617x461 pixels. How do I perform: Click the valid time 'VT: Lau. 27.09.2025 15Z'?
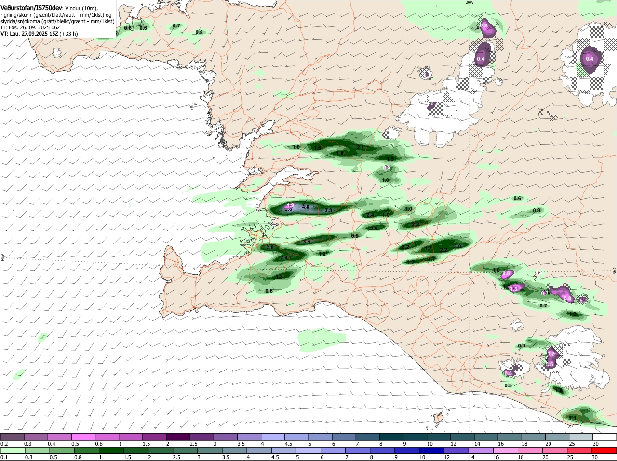(x=29, y=34)
